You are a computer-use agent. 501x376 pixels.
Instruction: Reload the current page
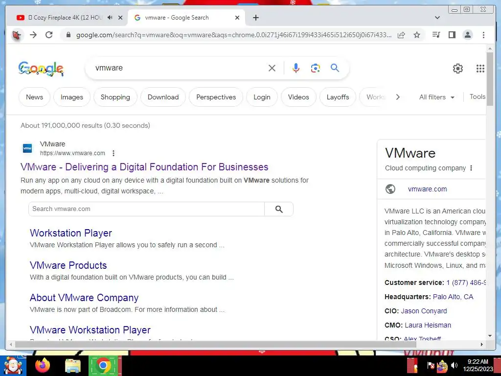49,35
